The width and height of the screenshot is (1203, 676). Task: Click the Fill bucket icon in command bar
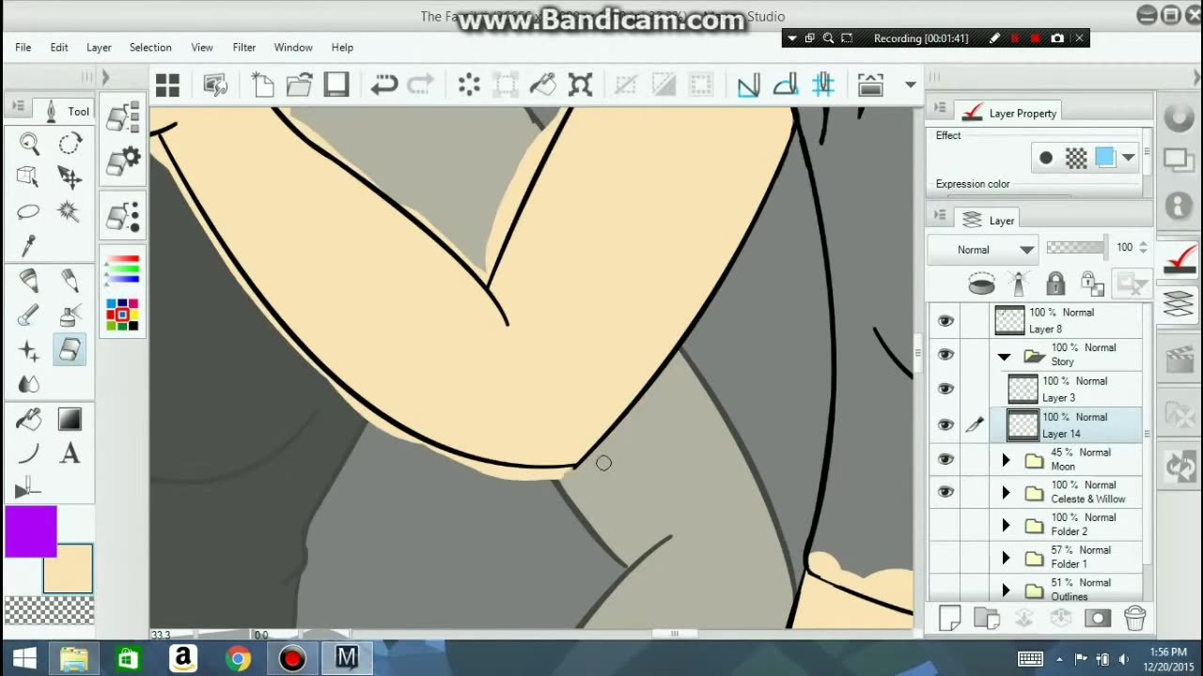pyautogui.click(x=543, y=85)
